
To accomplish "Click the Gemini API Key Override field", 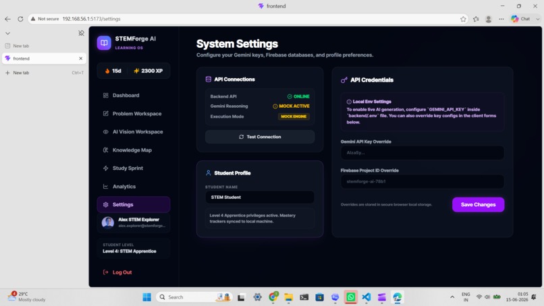I will (x=423, y=152).
